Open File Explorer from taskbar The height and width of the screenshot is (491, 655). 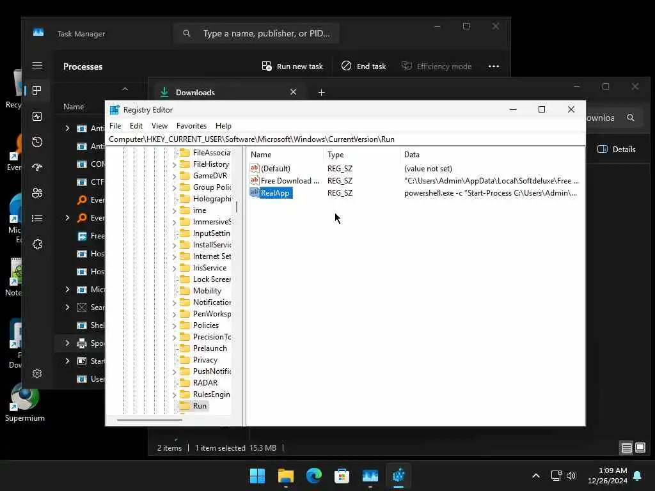286,476
